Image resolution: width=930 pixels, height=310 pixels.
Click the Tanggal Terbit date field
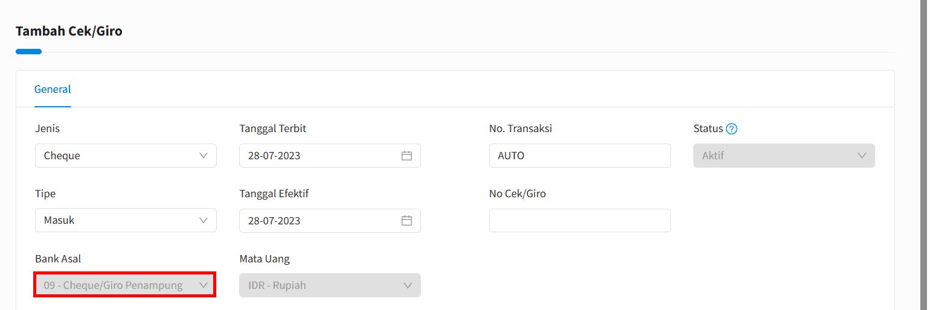tap(330, 156)
